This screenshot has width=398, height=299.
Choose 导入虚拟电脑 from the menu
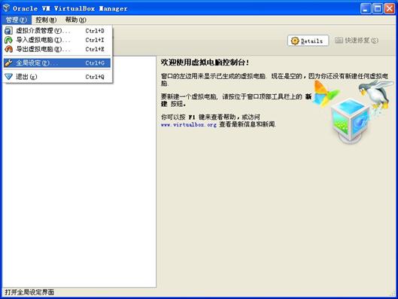57,40
